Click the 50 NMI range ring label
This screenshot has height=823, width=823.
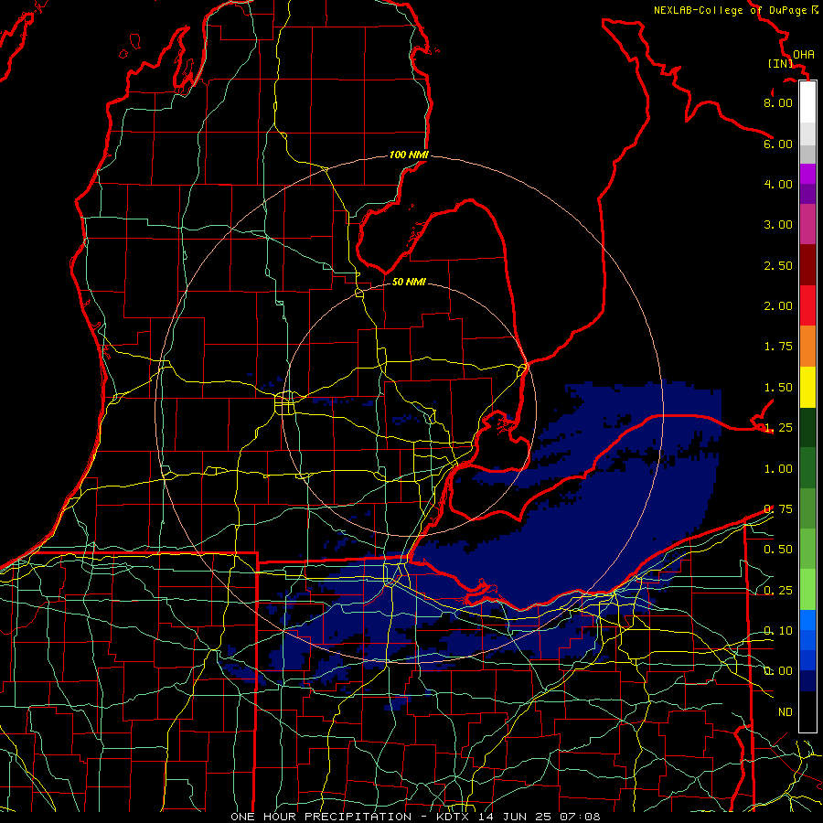click(409, 282)
